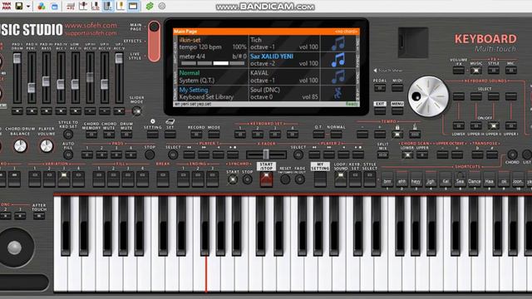Viewport: 532px width, 299px height.
Task: Click the X-FADER slider handle
Action: tap(266, 154)
